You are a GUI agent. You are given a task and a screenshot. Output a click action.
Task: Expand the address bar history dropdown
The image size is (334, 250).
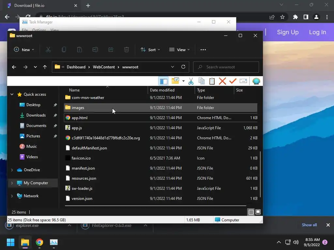(x=173, y=67)
